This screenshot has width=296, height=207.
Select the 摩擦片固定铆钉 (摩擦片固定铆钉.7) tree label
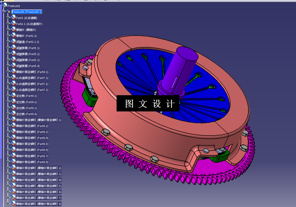(x=39, y=198)
